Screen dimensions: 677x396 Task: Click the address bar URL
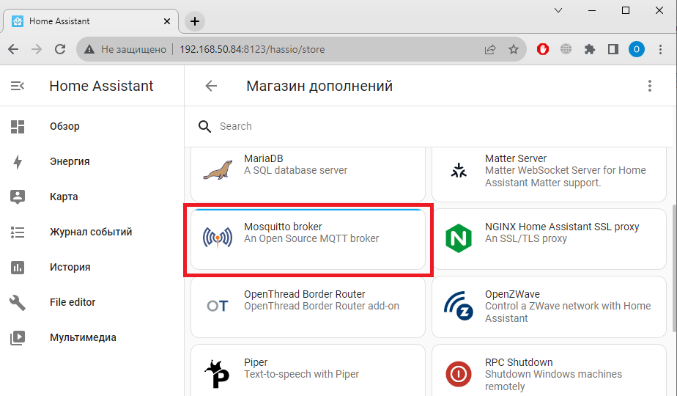pyautogui.click(x=252, y=49)
